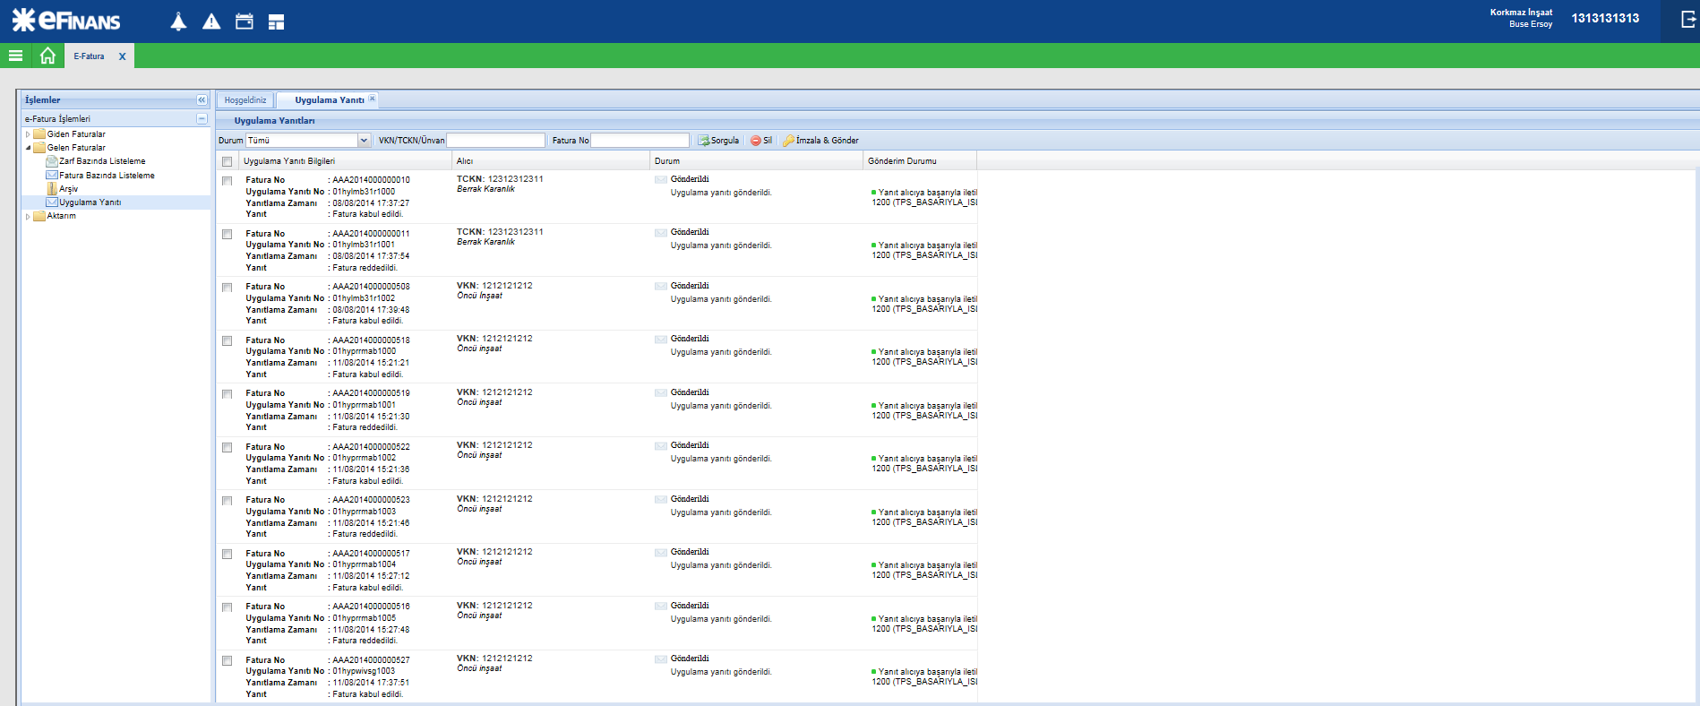Select TCKN 12312312311 in the AAA2014000000010 row
The image size is (1700, 706).
click(x=500, y=179)
